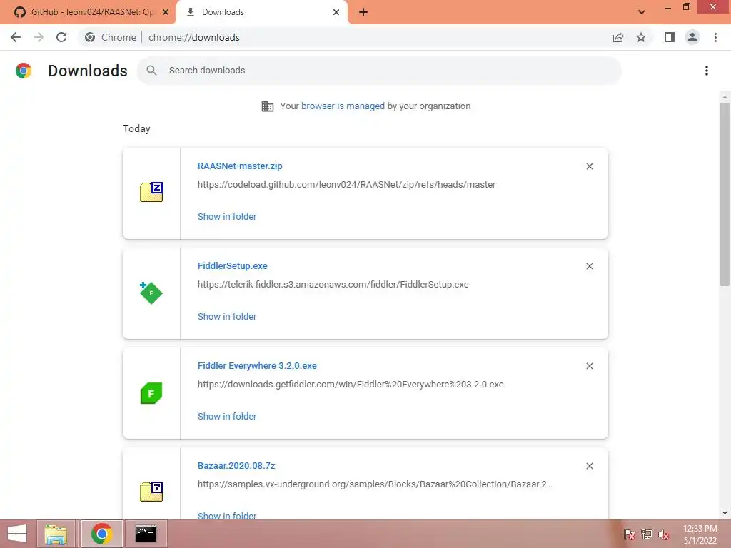Screen dimensions: 731x548
Task: Remove Bazaar.2020.08.7z from the list
Action: (589, 466)
